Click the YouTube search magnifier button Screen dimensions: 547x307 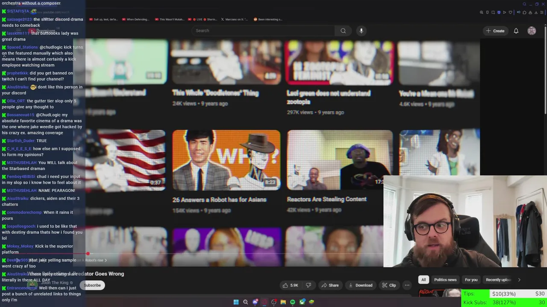pyautogui.click(x=343, y=31)
